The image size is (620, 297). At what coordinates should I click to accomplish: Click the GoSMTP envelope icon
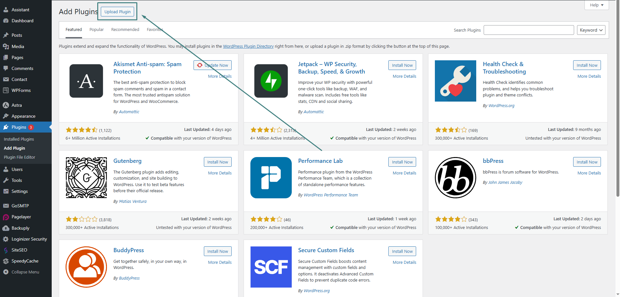pyautogui.click(x=6, y=206)
